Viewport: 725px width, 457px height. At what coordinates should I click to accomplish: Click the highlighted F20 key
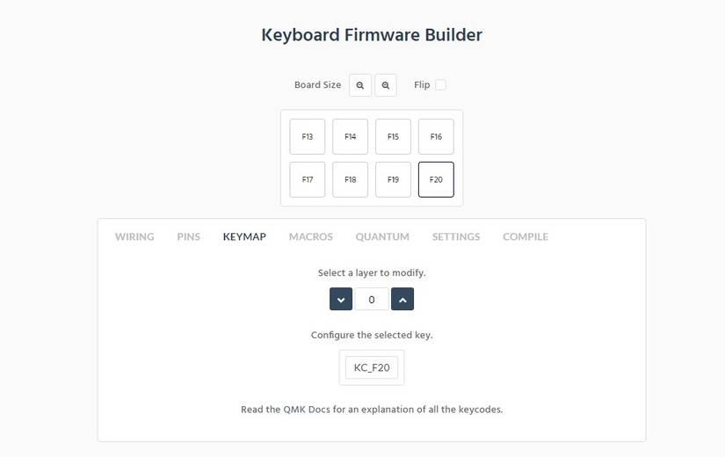click(436, 179)
